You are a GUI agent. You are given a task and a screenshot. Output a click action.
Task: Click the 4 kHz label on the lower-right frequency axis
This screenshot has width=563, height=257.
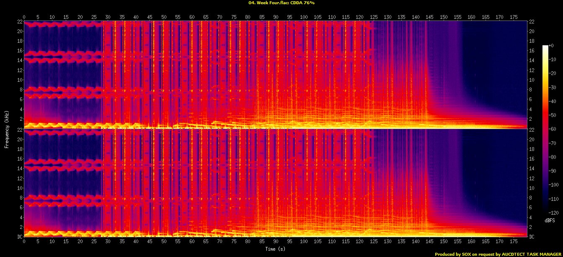pyautogui.click(x=532, y=217)
